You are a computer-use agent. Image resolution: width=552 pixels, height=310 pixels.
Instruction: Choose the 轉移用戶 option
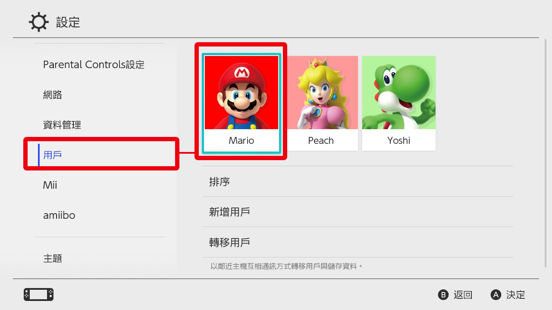358,242
